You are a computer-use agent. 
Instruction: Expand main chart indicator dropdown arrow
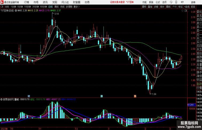(16, 11)
